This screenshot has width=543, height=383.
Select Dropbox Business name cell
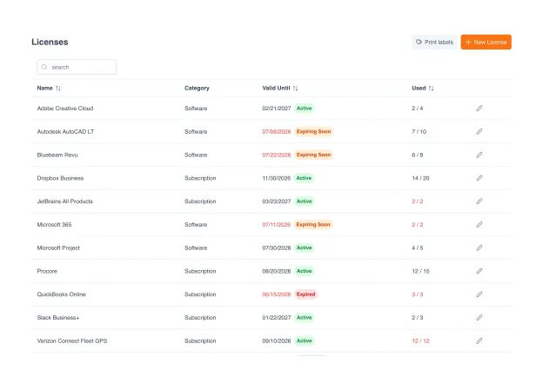pyautogui.click(x=60, y=178)
